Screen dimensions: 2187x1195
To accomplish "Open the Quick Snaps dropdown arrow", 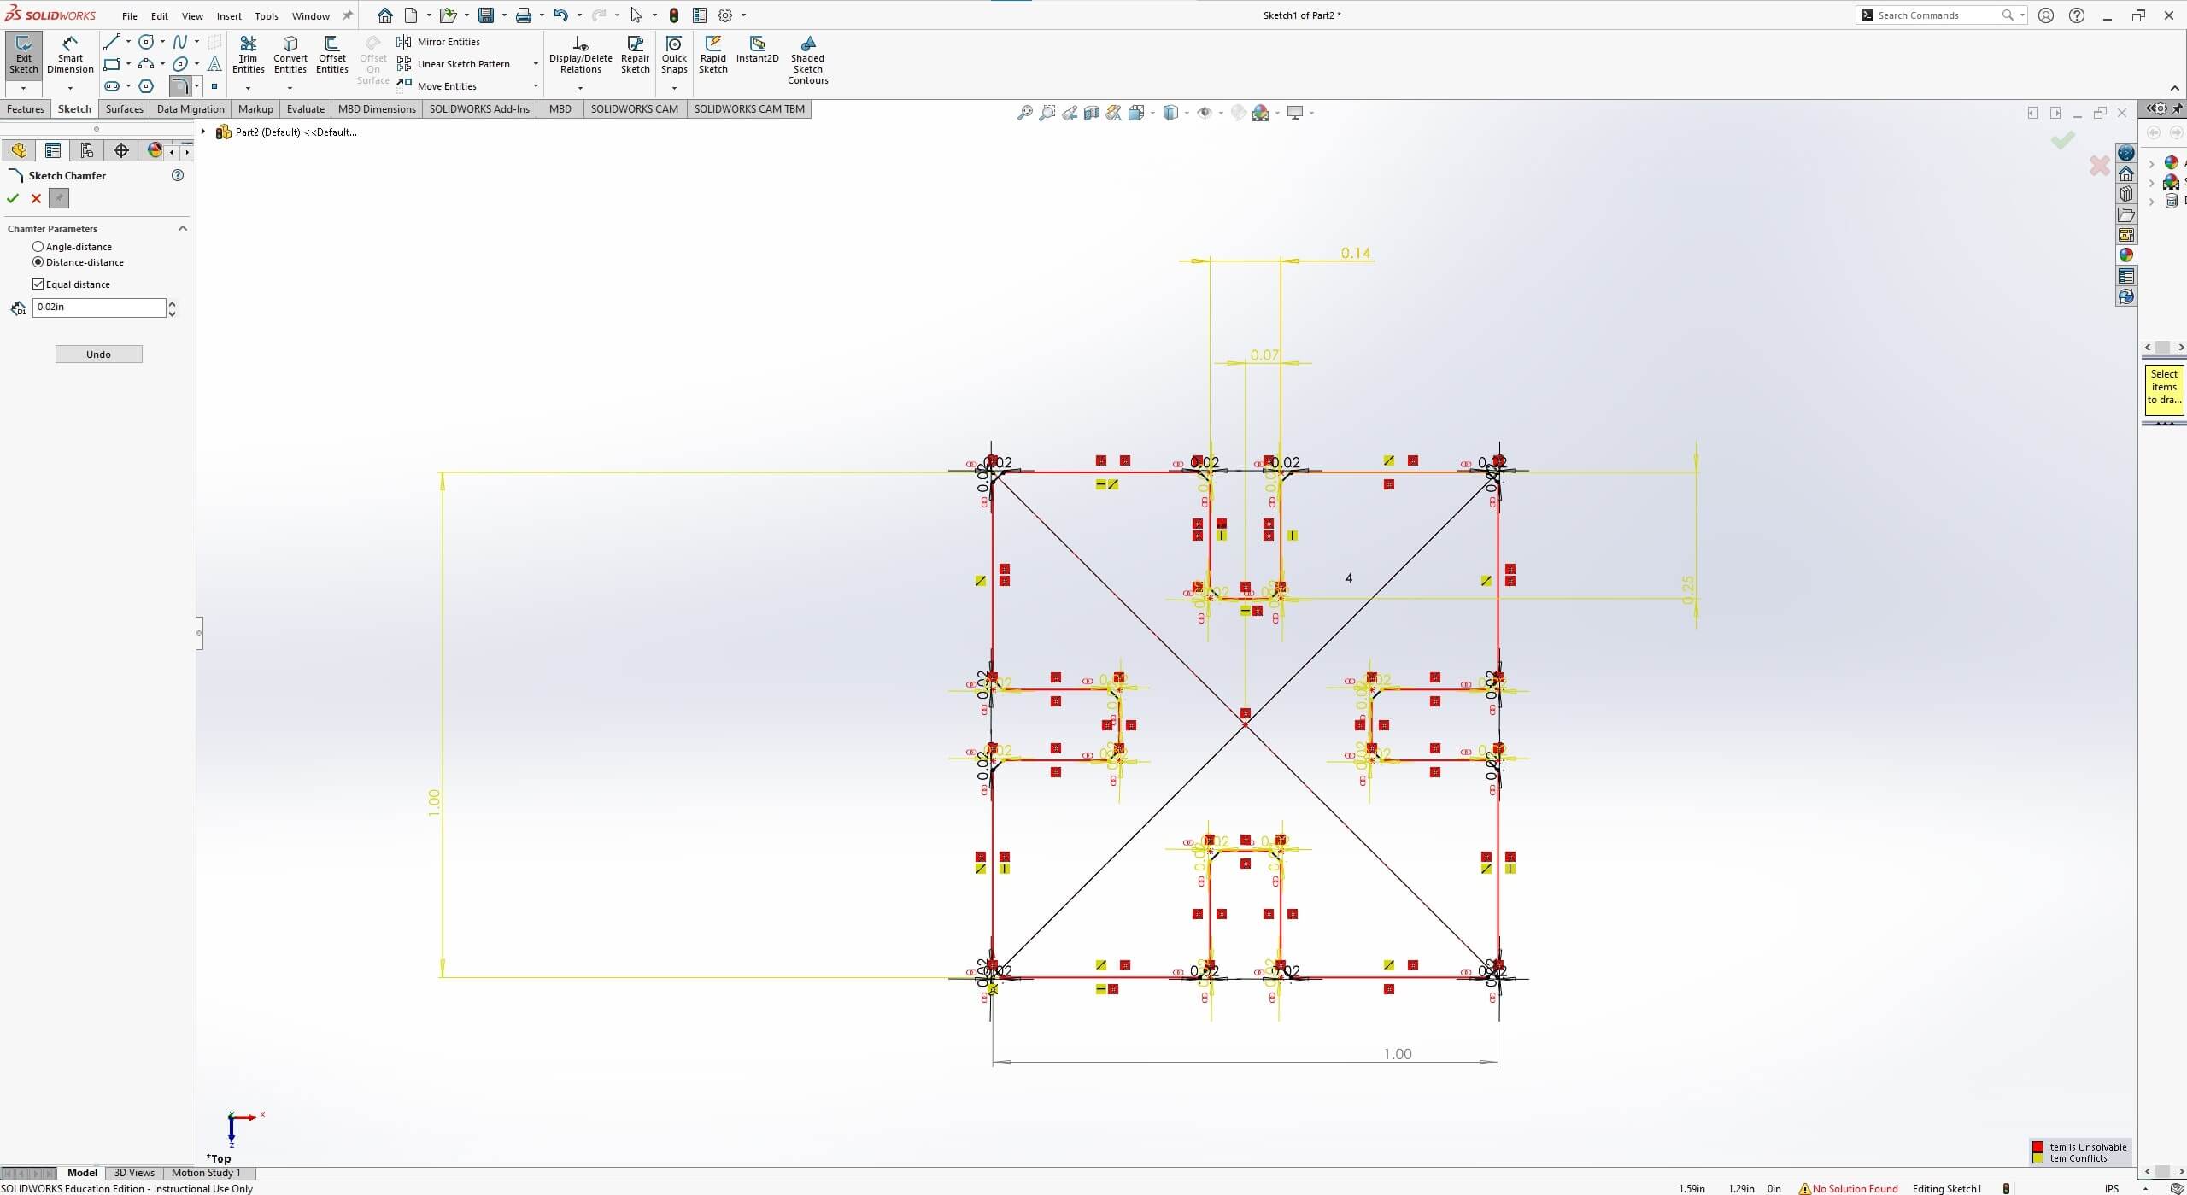I will point(674,88).
